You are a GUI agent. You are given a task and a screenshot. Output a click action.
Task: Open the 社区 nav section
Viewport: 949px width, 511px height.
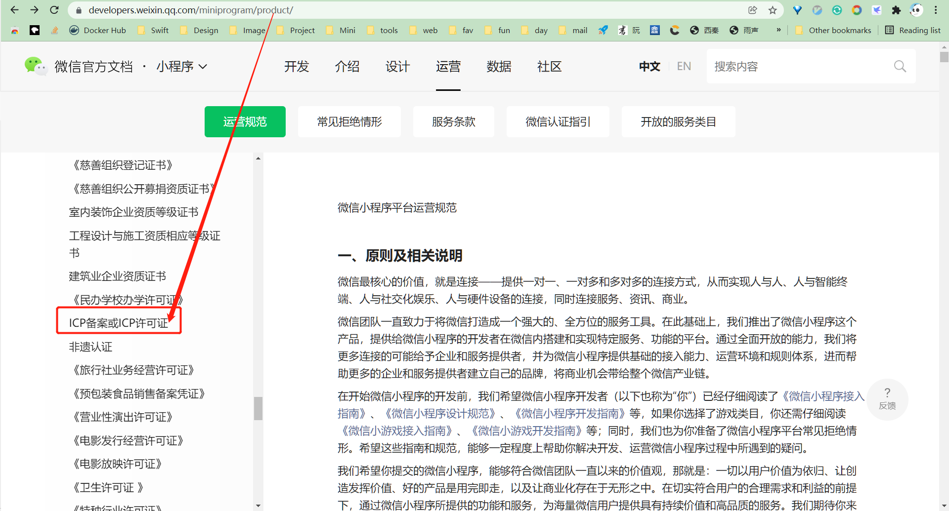(549, 66)
